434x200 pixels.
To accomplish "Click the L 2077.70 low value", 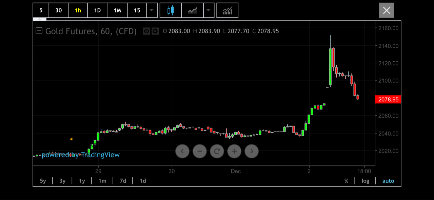I will click(x=236, y=31).
